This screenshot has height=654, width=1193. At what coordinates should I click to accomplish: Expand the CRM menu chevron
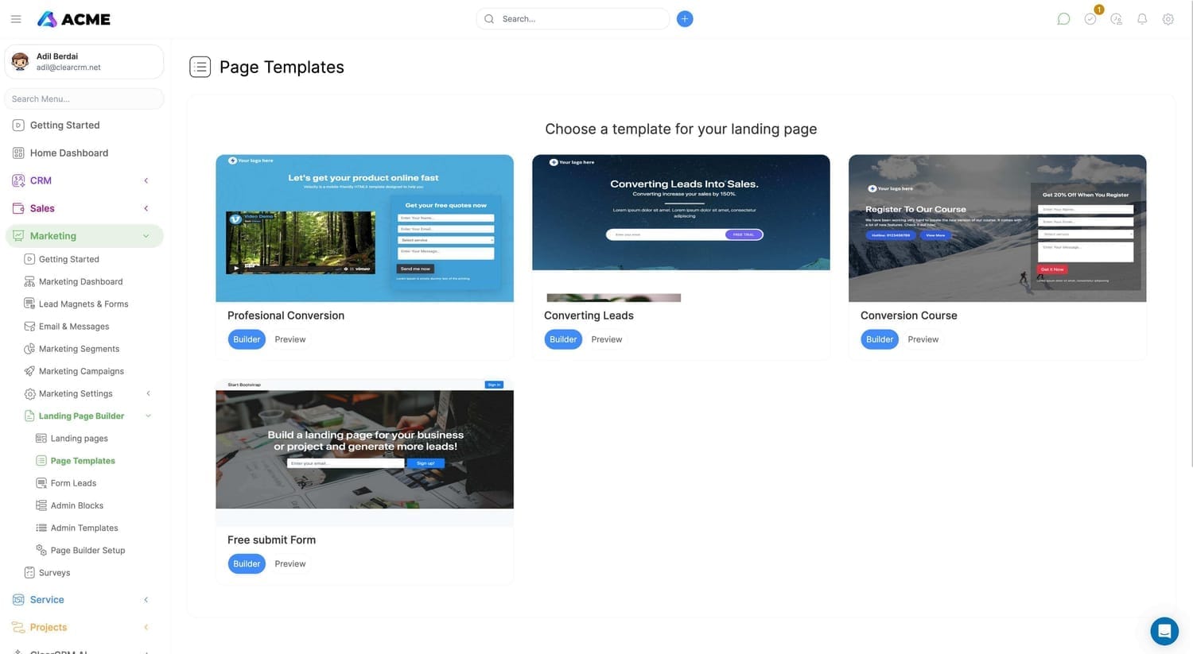pyautogui.click(x=146, y=181)
